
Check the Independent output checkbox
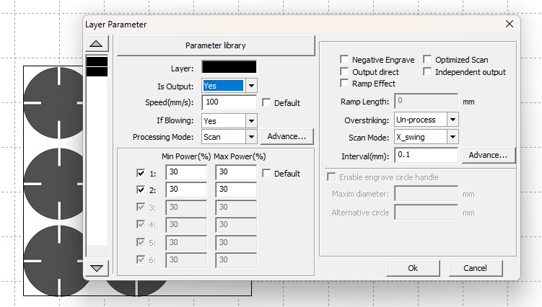427,71
